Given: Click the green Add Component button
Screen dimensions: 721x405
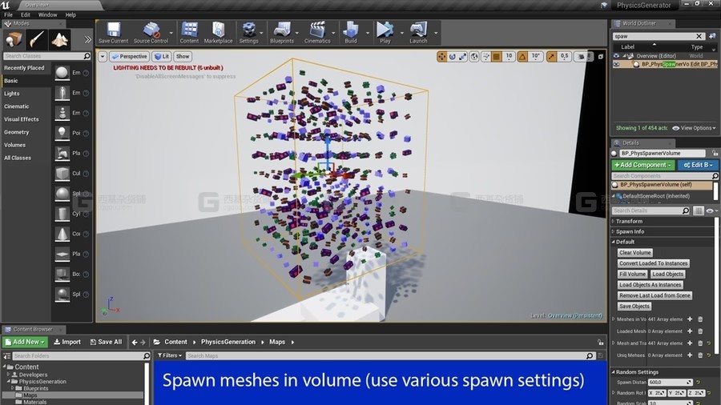Looking at the screenshot, I should tap(642, 165).
